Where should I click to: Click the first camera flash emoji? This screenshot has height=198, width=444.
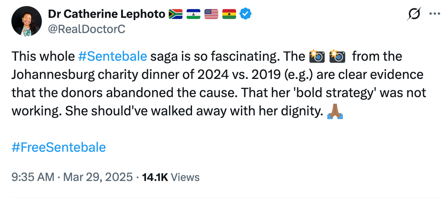tap(317, 56)
